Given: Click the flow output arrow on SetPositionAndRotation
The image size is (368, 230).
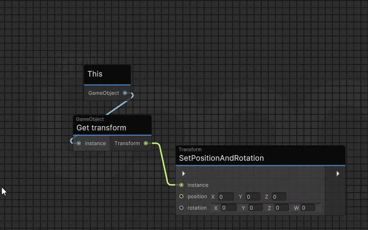Looking at the screenshot, I should click(x=338, y=174).
